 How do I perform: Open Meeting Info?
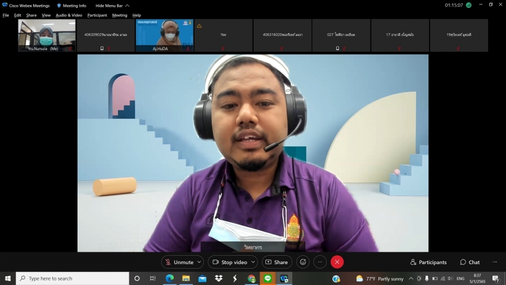tap(71, 6)
